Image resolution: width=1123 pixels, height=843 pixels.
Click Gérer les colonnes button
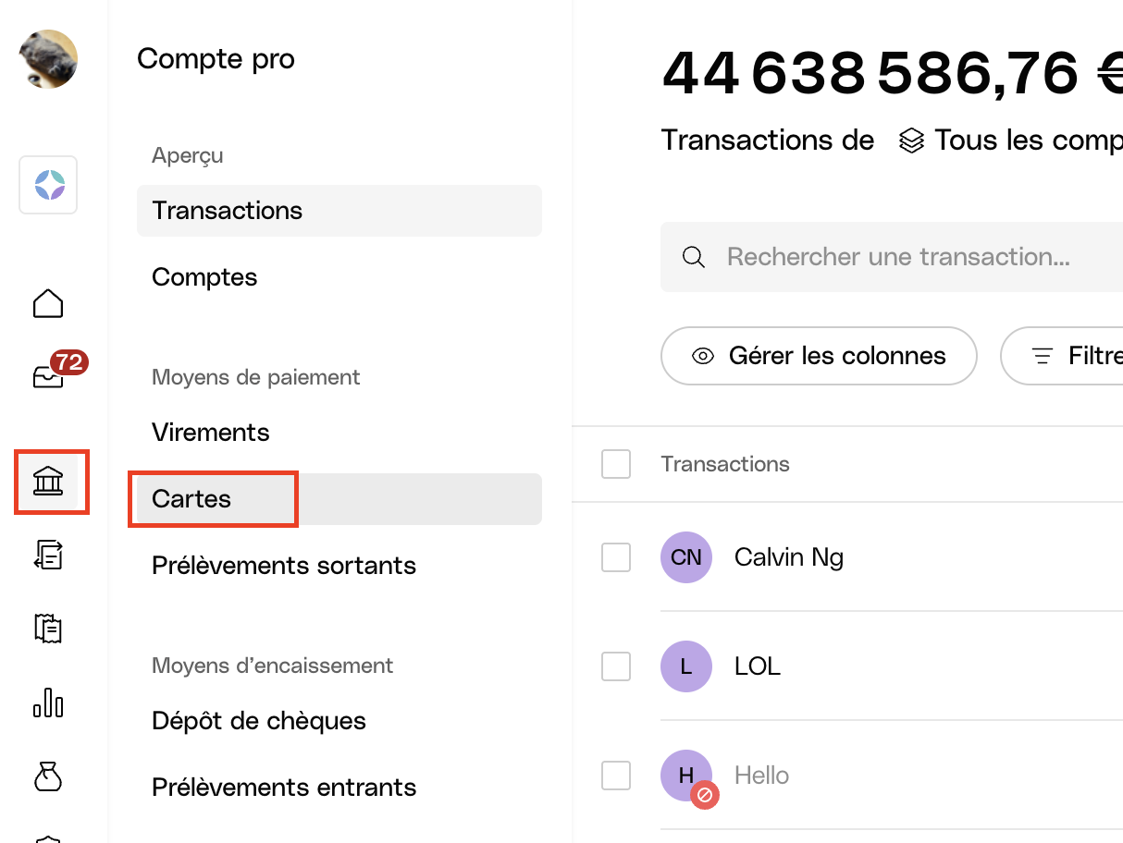pyautogui.click(x=819, y=356)
